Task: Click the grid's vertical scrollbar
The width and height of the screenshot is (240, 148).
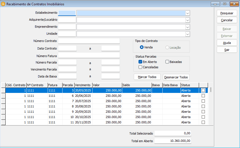Action: click(x=211, y=106)
